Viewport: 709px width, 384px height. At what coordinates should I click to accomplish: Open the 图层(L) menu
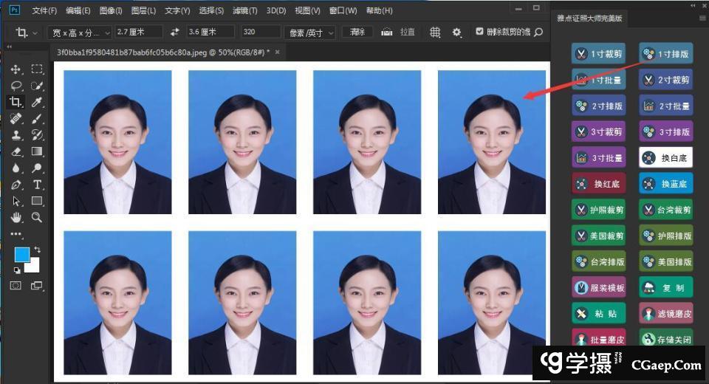click(143, 10)
